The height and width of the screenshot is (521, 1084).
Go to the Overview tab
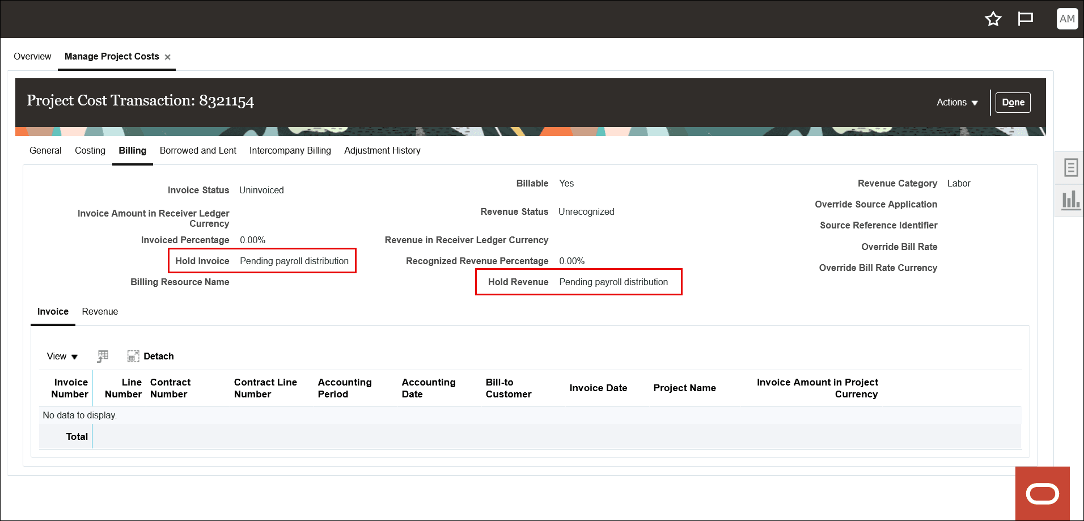click(x=32, y=56)
